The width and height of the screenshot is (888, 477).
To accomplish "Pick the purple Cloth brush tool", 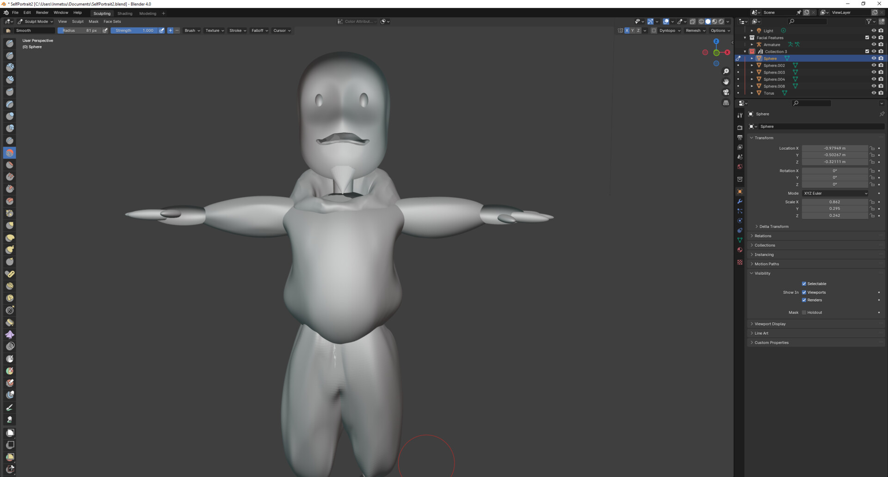I will tap(10, 334).
